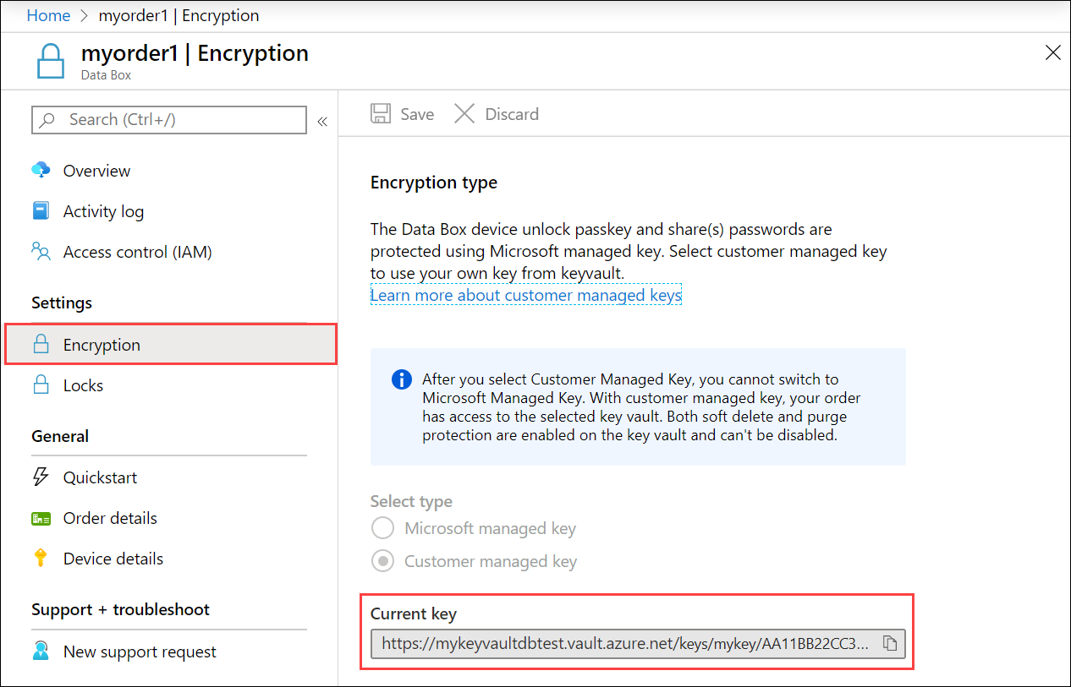1071x687 pixels.
Task: Click the Access control people icon
Action: pos(41,251)
